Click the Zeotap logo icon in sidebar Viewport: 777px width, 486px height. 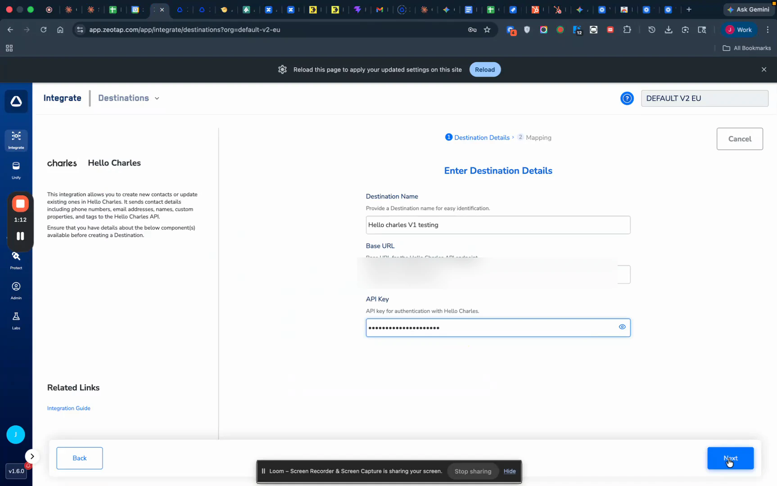pyautogui.click(x=16, y=101)
